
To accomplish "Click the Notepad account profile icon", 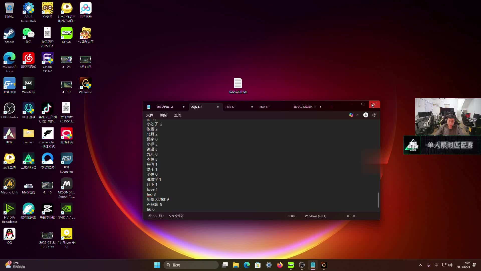I will coord(366,115).
